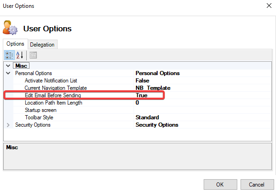Screen dimensions: 276x193
Task: Open the NB Template value field
Action: 203,88
